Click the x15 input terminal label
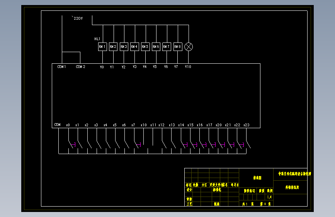This screenshot has width=335, height=217. pos(190,125)
